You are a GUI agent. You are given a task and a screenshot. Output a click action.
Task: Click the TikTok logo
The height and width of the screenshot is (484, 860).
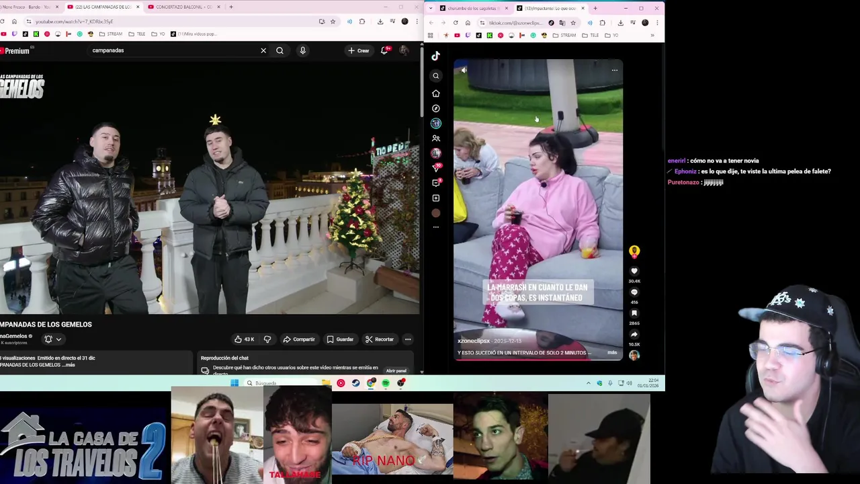point(435,56)
